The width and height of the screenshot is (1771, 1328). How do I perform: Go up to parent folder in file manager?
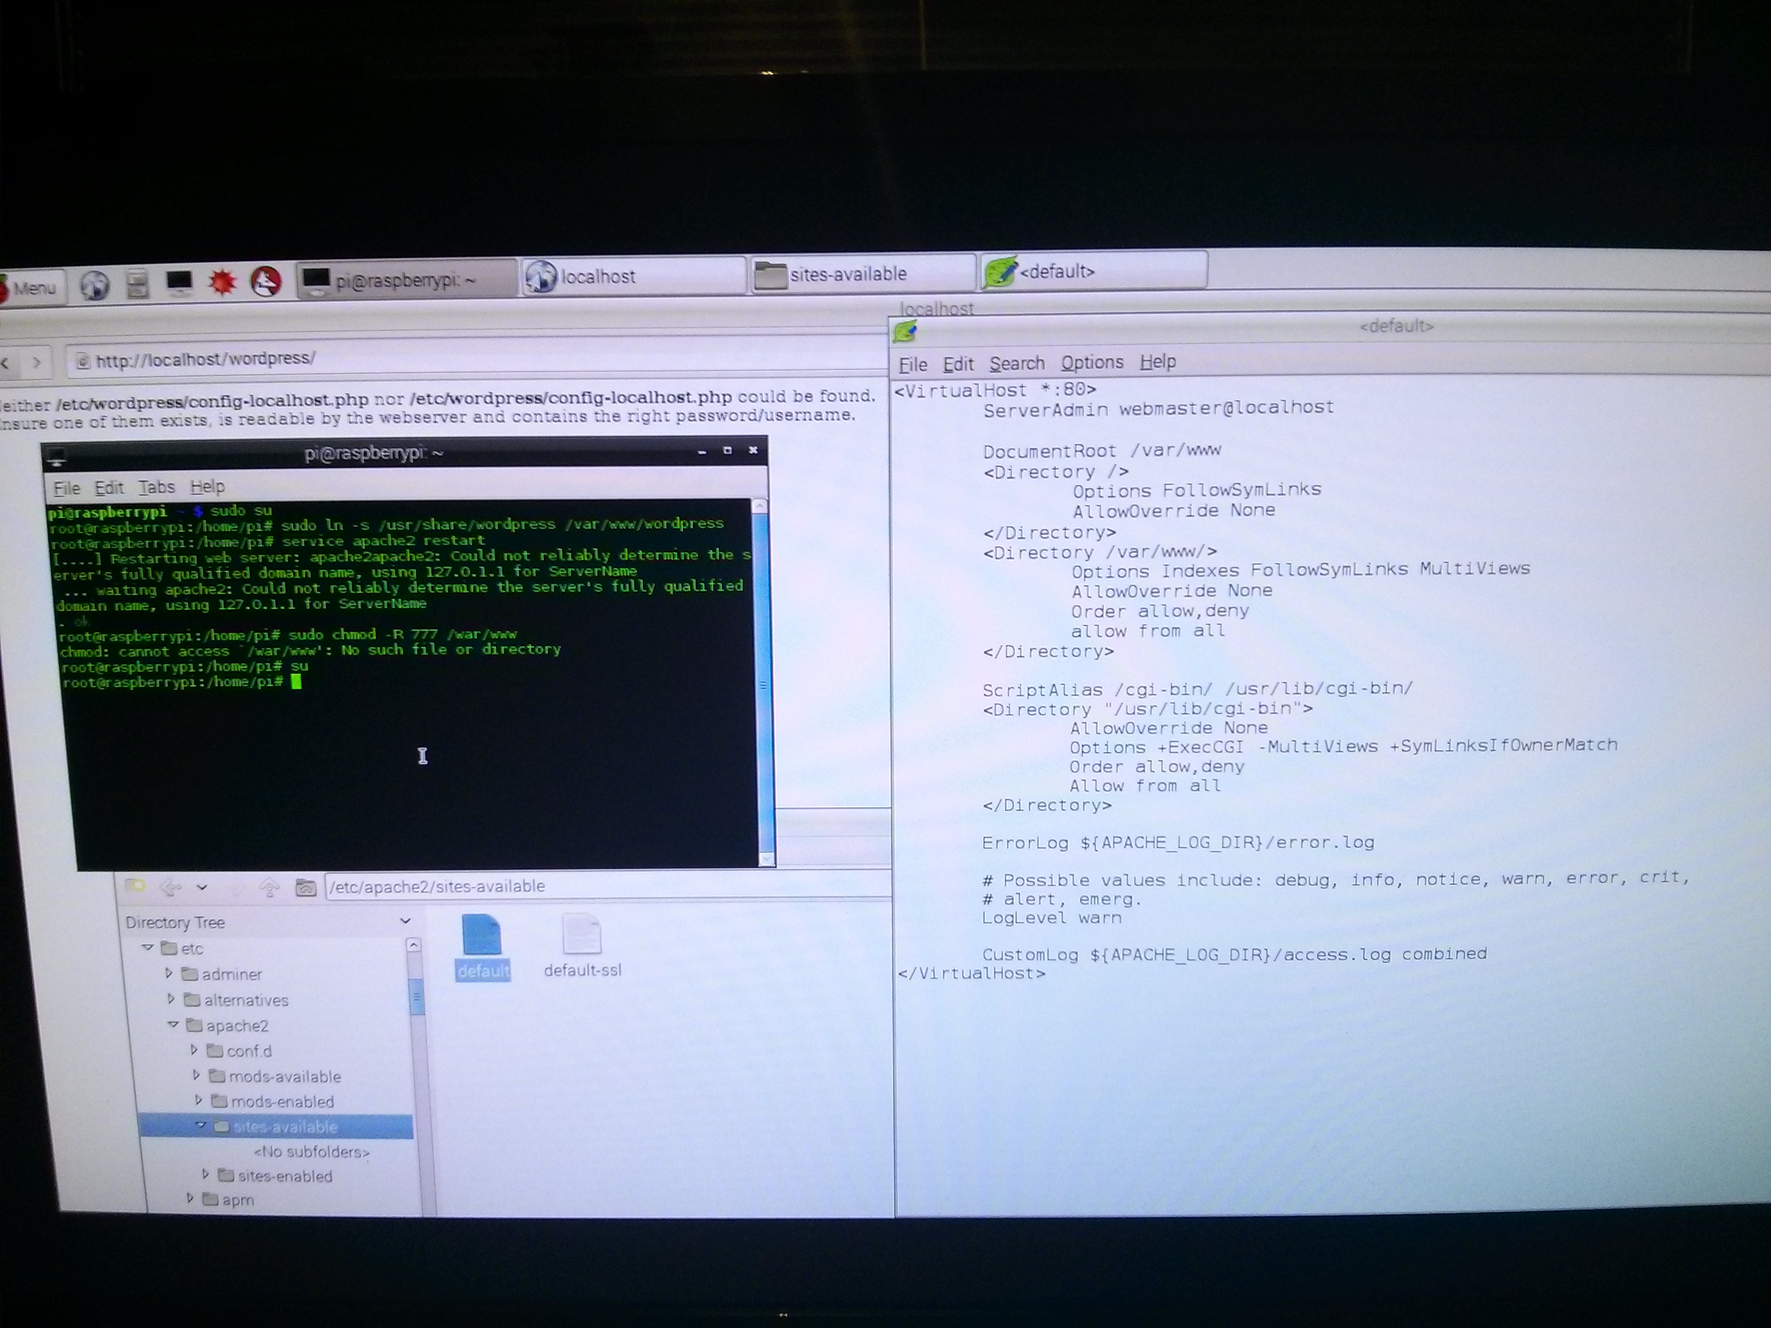pos(269,887)
